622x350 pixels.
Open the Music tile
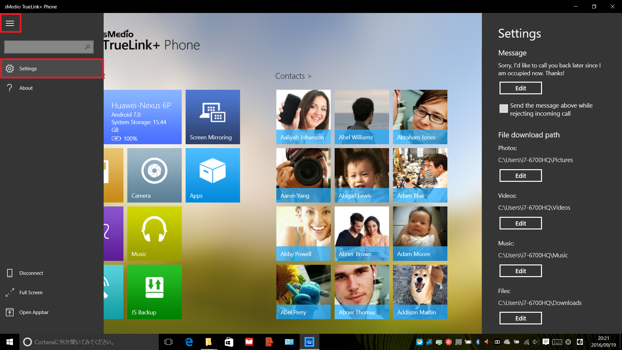155,234
